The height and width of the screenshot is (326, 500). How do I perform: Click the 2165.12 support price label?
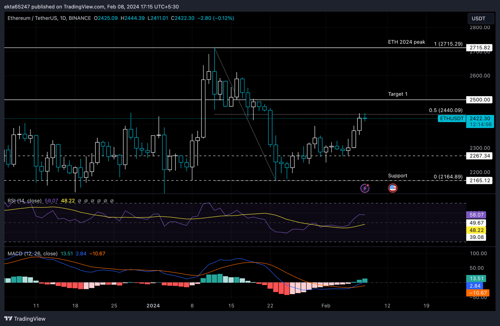479,180
